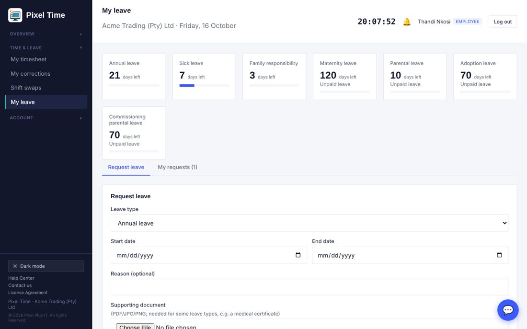Open Contact us link
The image size is (527, 329).
(x=20, y=285)
